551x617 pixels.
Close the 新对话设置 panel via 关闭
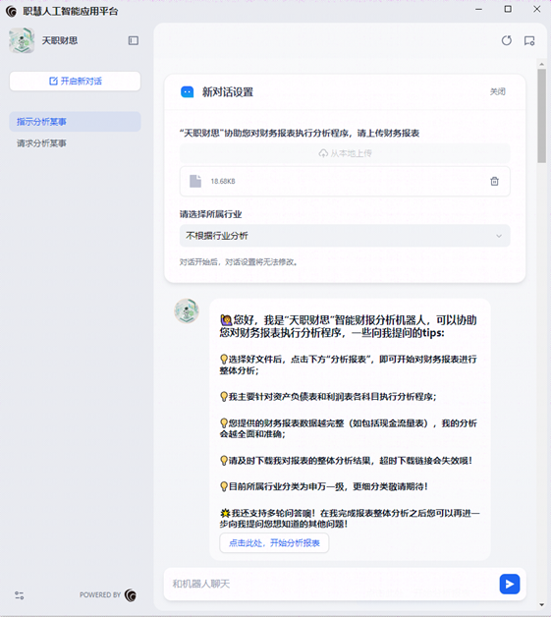point(498,91)
